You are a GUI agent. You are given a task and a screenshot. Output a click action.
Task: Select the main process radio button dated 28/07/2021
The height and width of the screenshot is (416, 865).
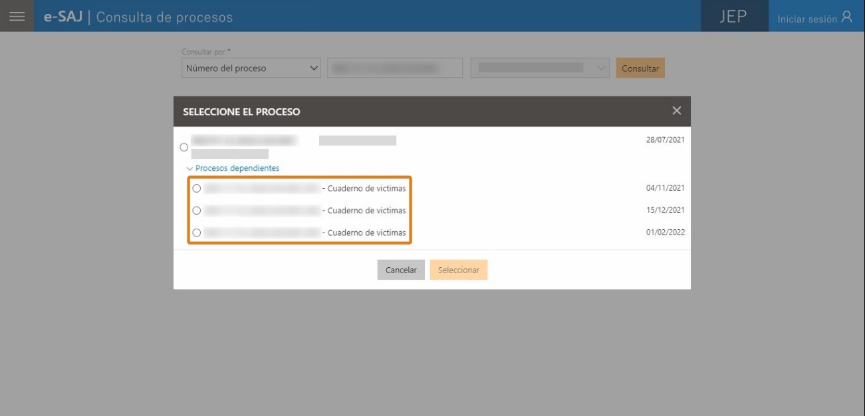pos(184,147)
